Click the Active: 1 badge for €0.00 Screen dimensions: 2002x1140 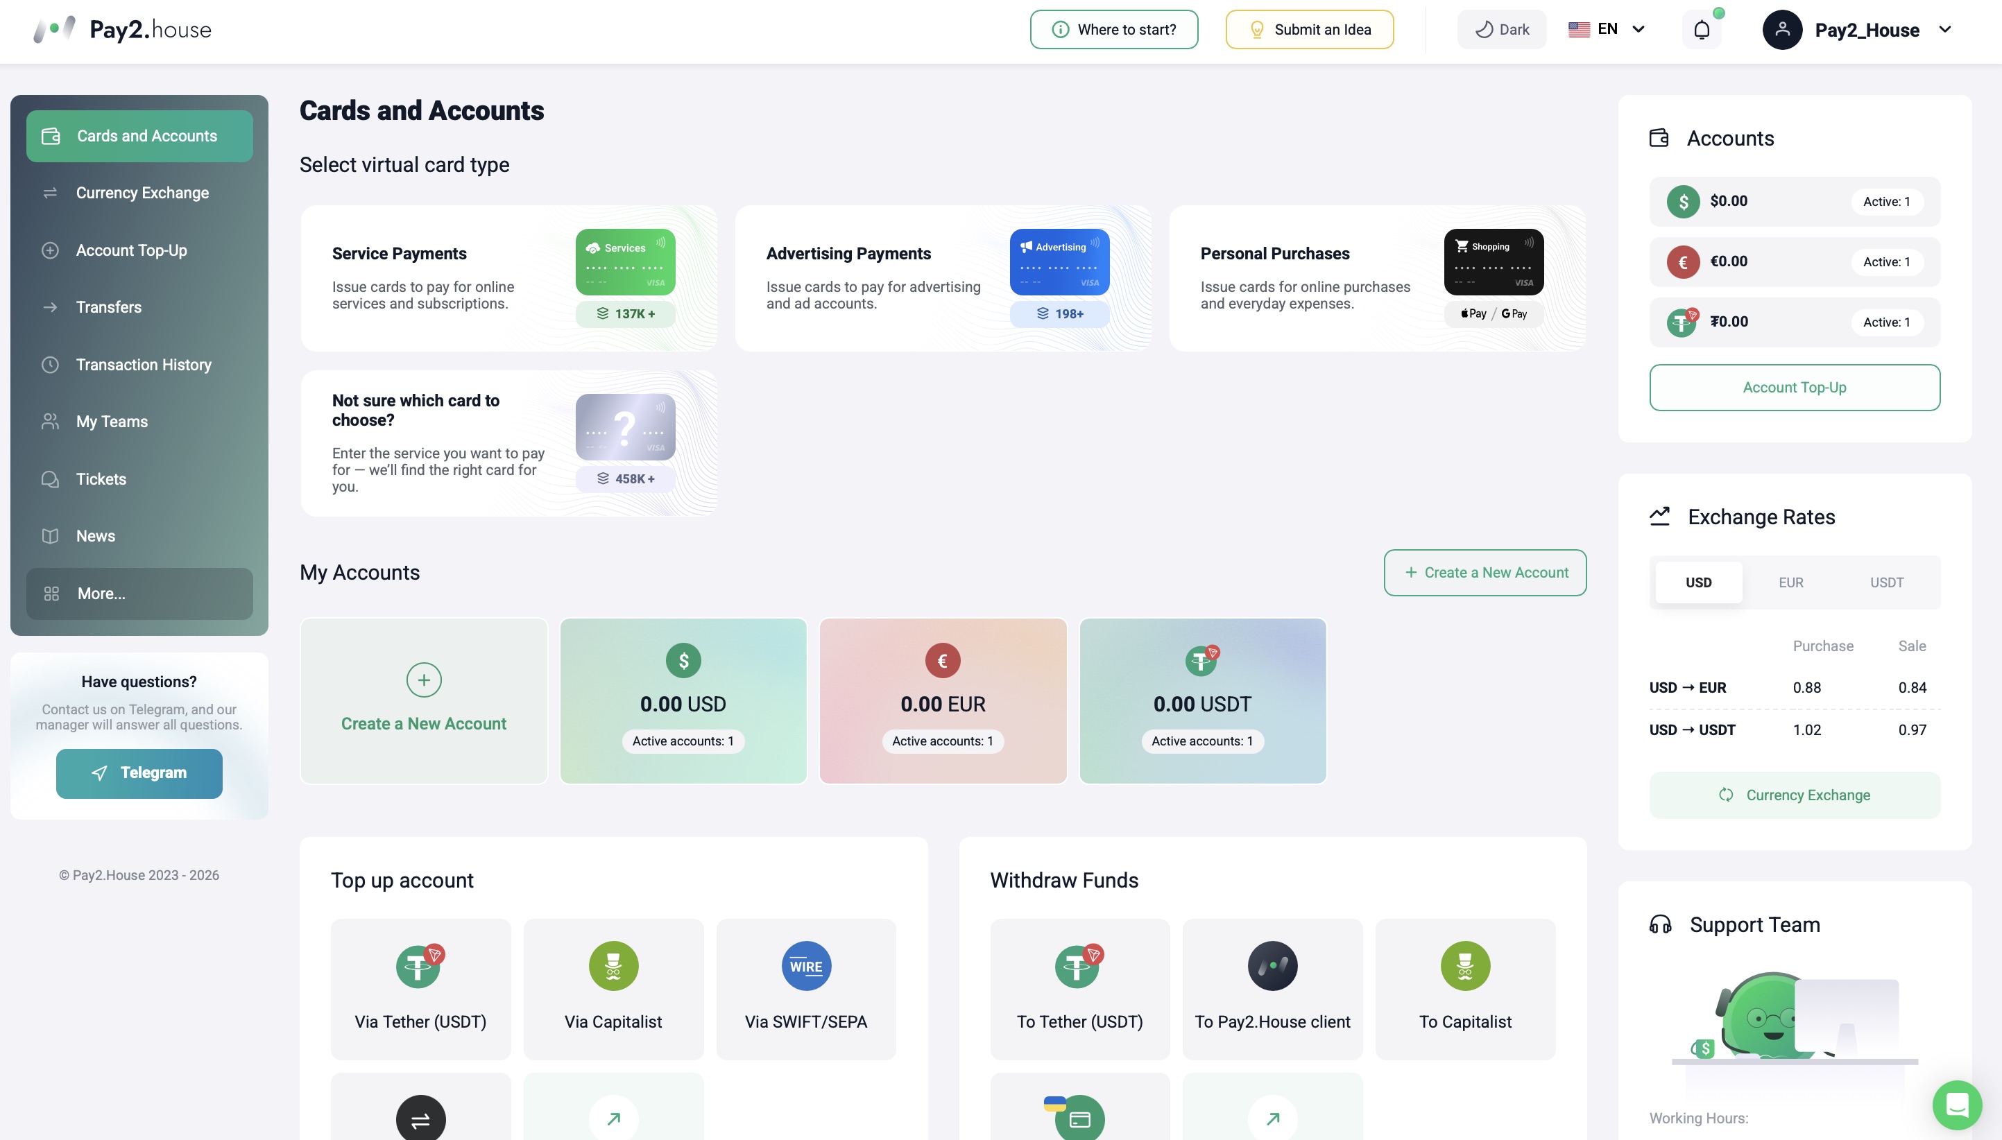click(1886, 261)
